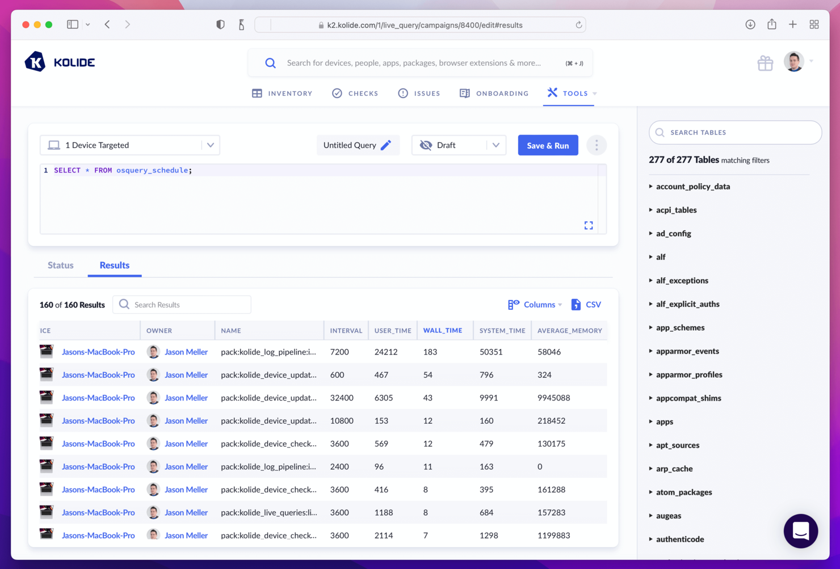The width and height of the screenshot is (840, 569).
Task: Click the Safari address bar
Action: click(420, 25)
